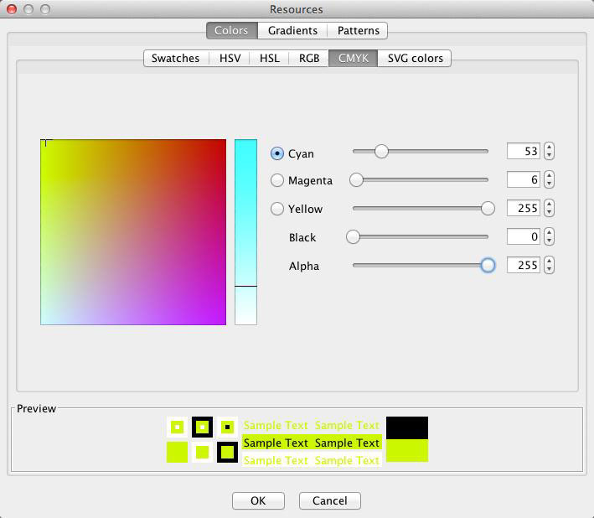The image size is (594, 518).
Task: Decrease Black value with down stepper arrow
Action: click(x=549, y=241)
